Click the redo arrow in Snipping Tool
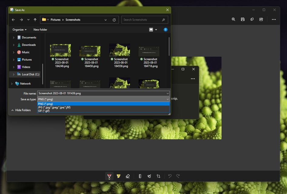287x194 pixels. point(178,176)
